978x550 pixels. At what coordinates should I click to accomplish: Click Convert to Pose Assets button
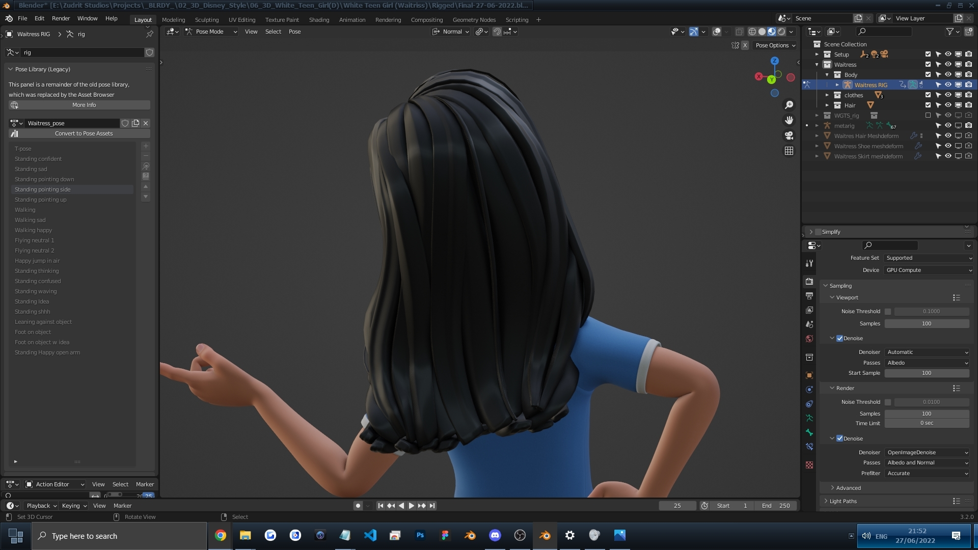point(84,133)
